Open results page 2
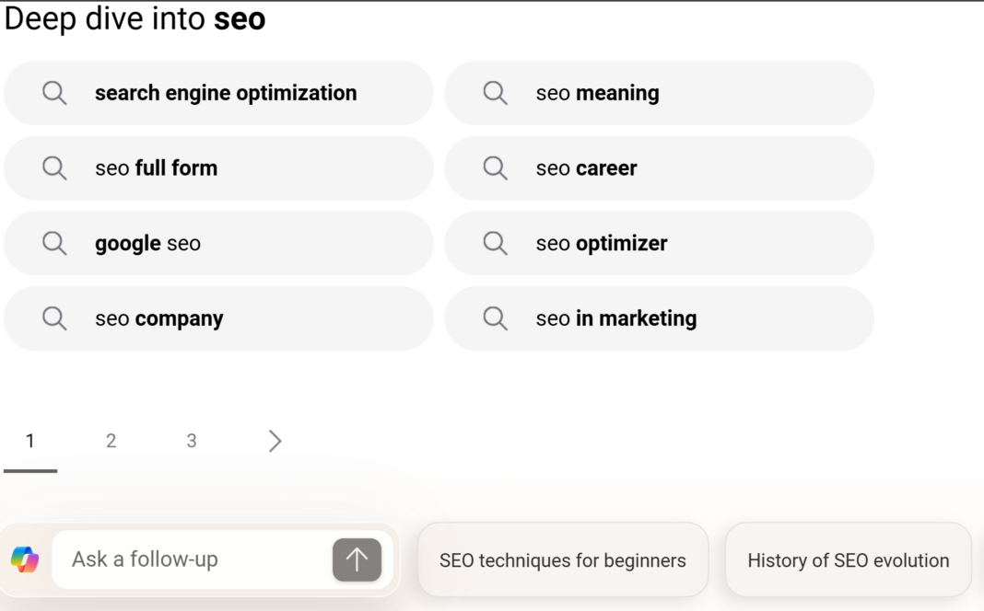This screenshot has height=611, width=984. click(x=111, y=442)
